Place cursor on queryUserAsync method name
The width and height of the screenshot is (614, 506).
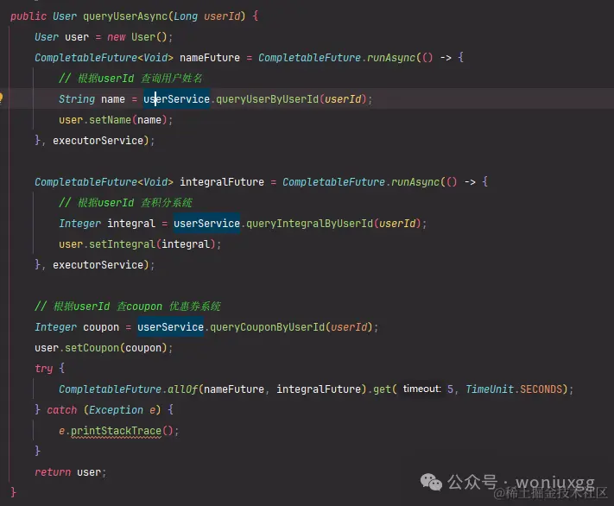[125, 16]
